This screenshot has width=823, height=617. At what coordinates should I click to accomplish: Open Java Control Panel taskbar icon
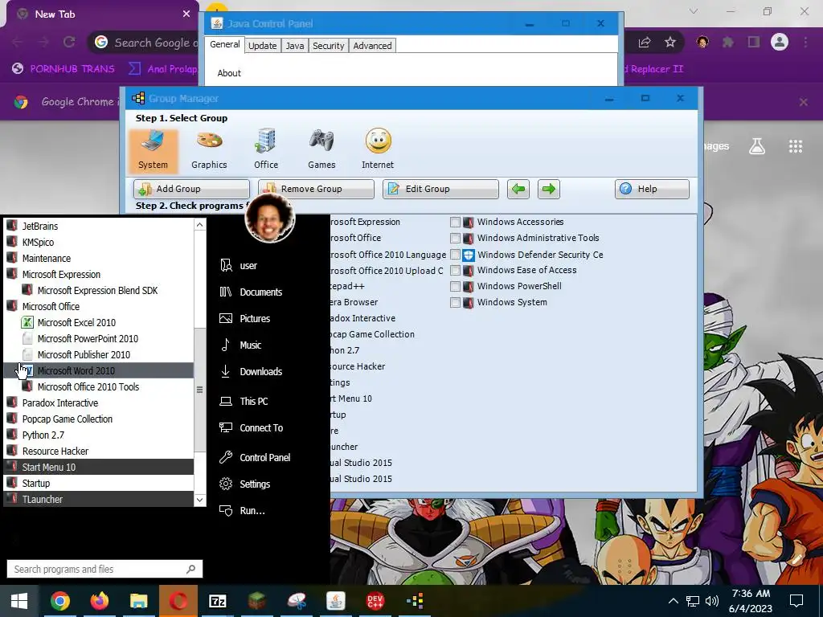[x=335, y=601]
